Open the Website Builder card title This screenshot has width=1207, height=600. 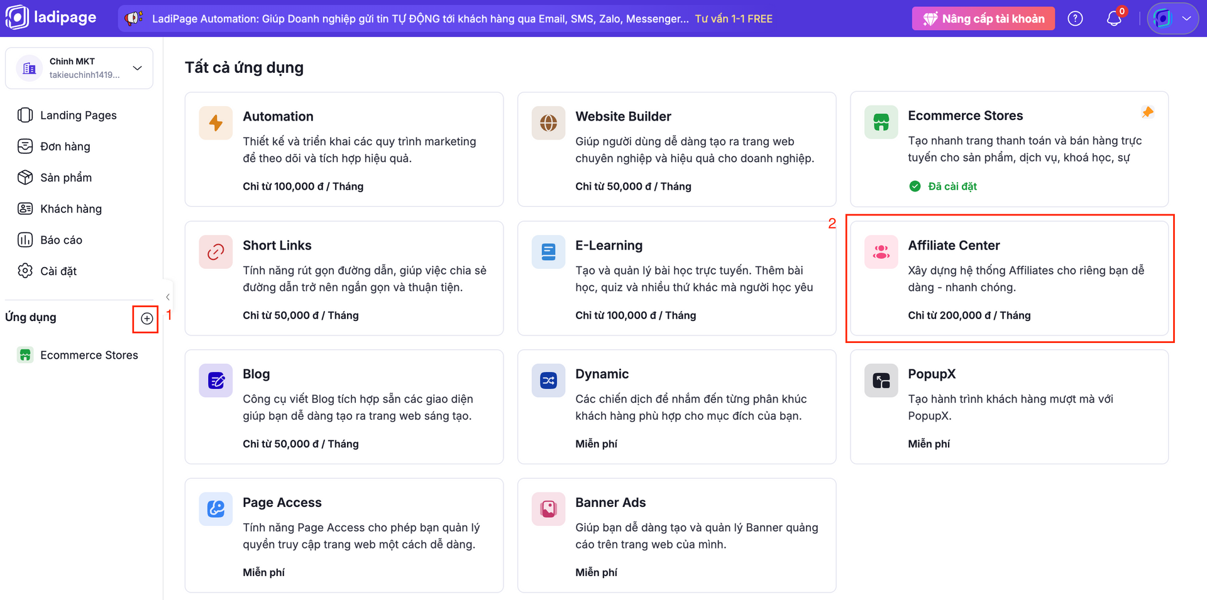pos(623,116)
